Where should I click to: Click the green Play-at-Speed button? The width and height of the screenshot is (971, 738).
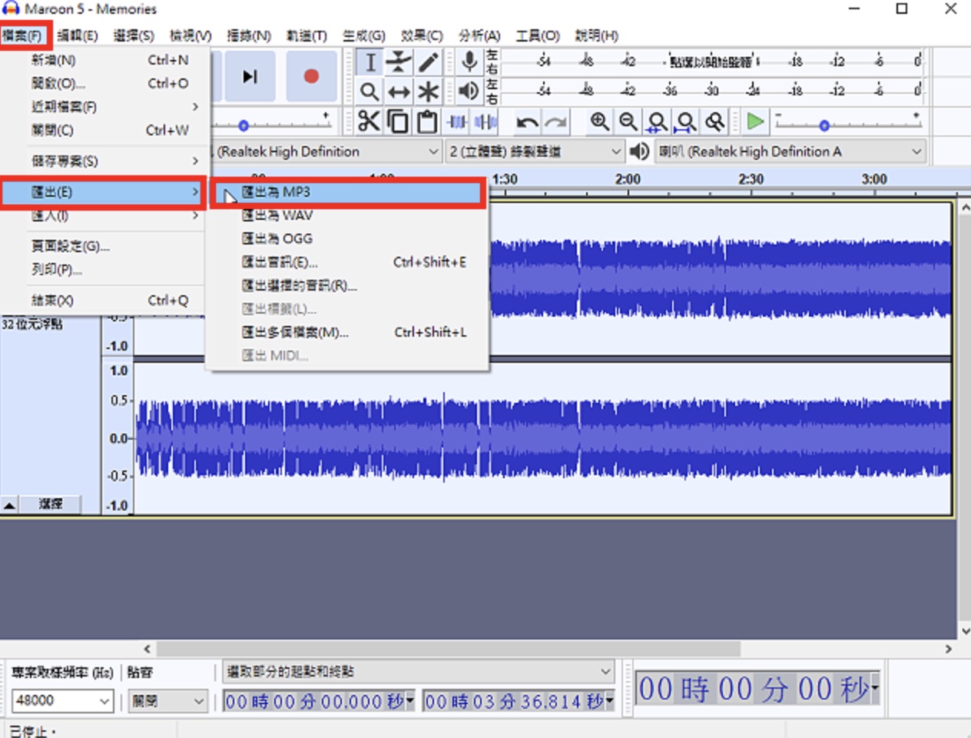tap(755, 121)
